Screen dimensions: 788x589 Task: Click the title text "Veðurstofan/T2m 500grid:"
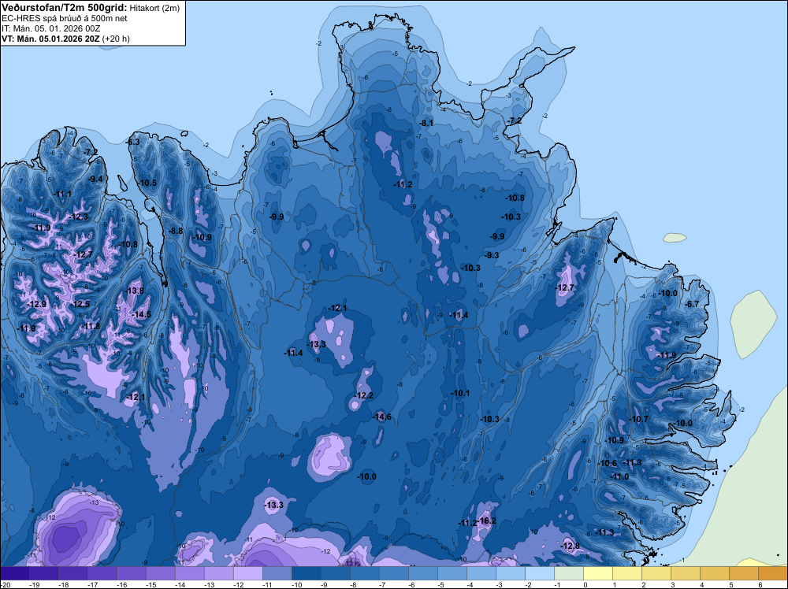[64, 8]
